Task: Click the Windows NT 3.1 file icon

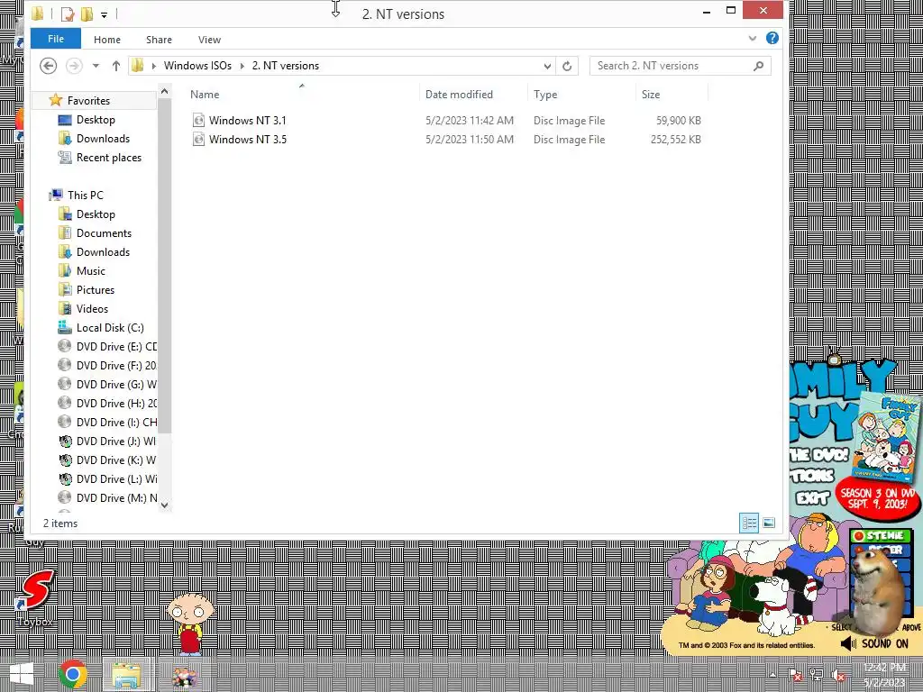Action: 198,120
